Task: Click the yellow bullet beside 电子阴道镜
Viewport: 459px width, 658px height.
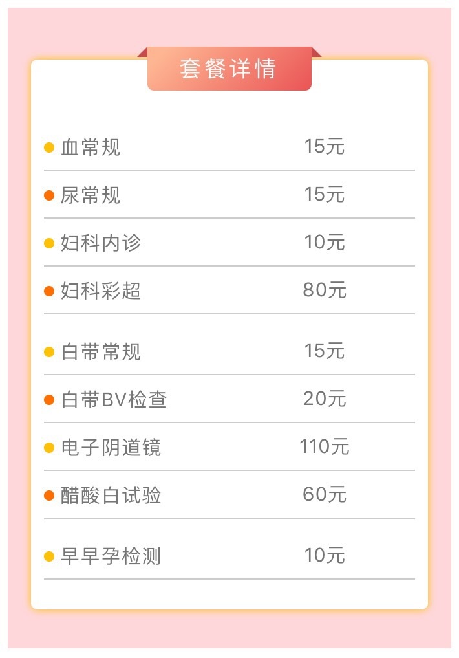Action: click(x=49, y=447)
